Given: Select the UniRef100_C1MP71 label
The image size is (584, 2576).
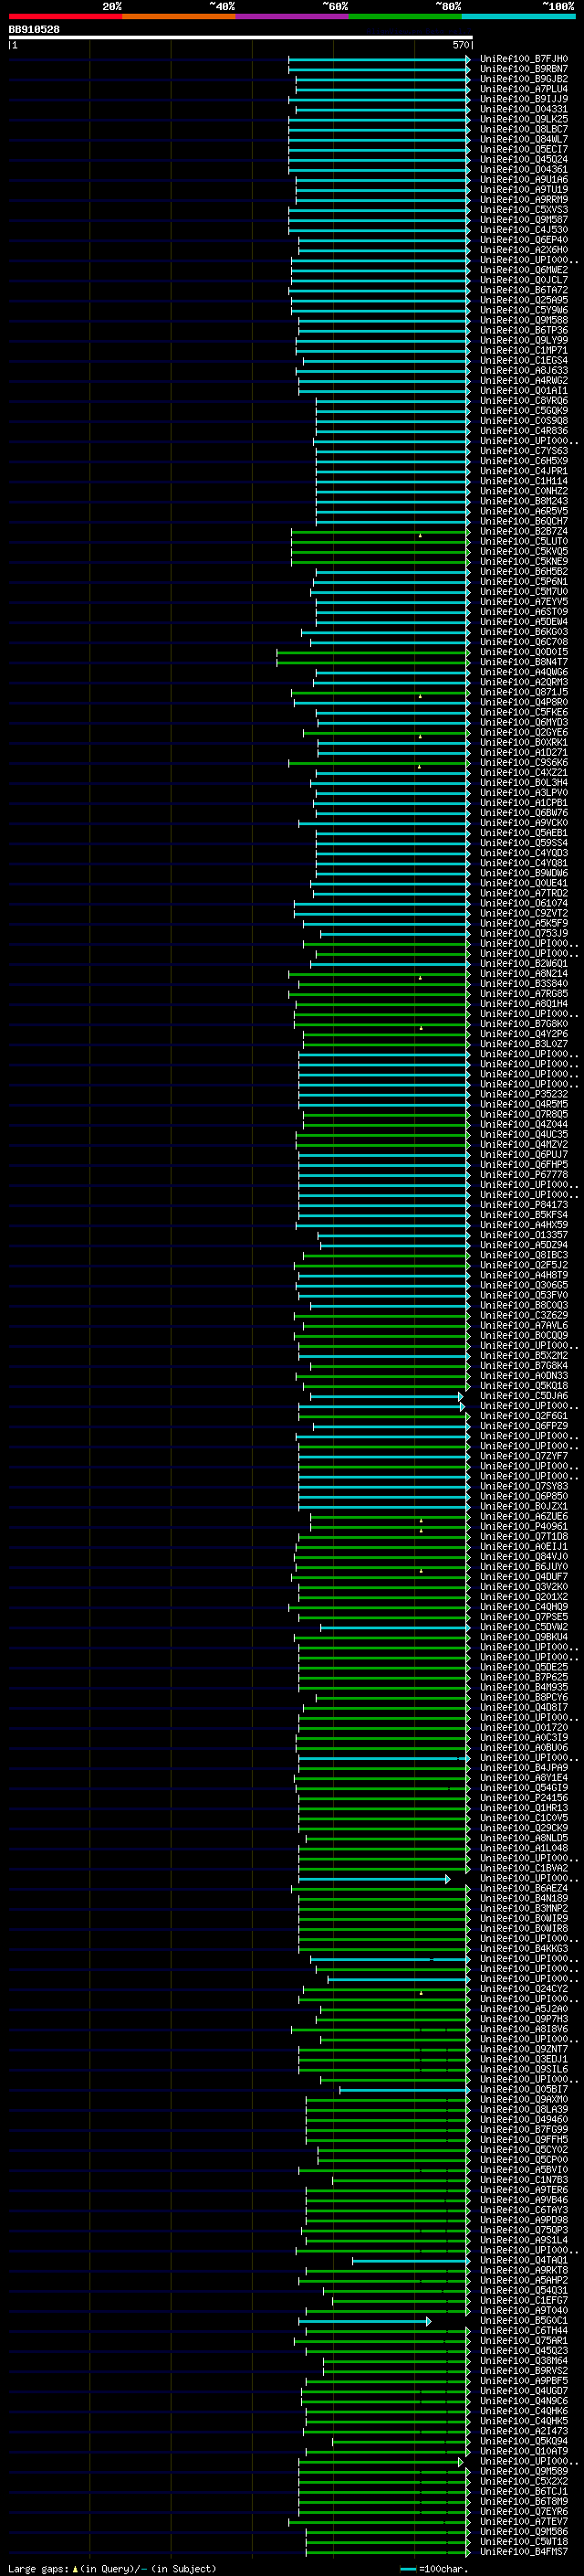Looking at the screenshot, I should click(x=523, y=350).
